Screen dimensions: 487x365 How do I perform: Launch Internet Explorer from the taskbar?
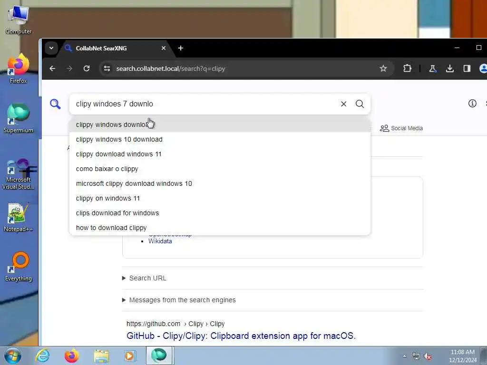tap(42, 355)
